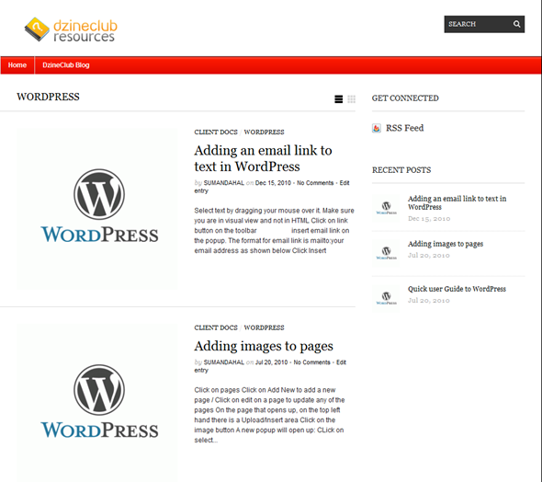Click sidebar thumbnail beside 'Quick user Guide to WordPress'
The image size is (542, 482).
(386, 298)
